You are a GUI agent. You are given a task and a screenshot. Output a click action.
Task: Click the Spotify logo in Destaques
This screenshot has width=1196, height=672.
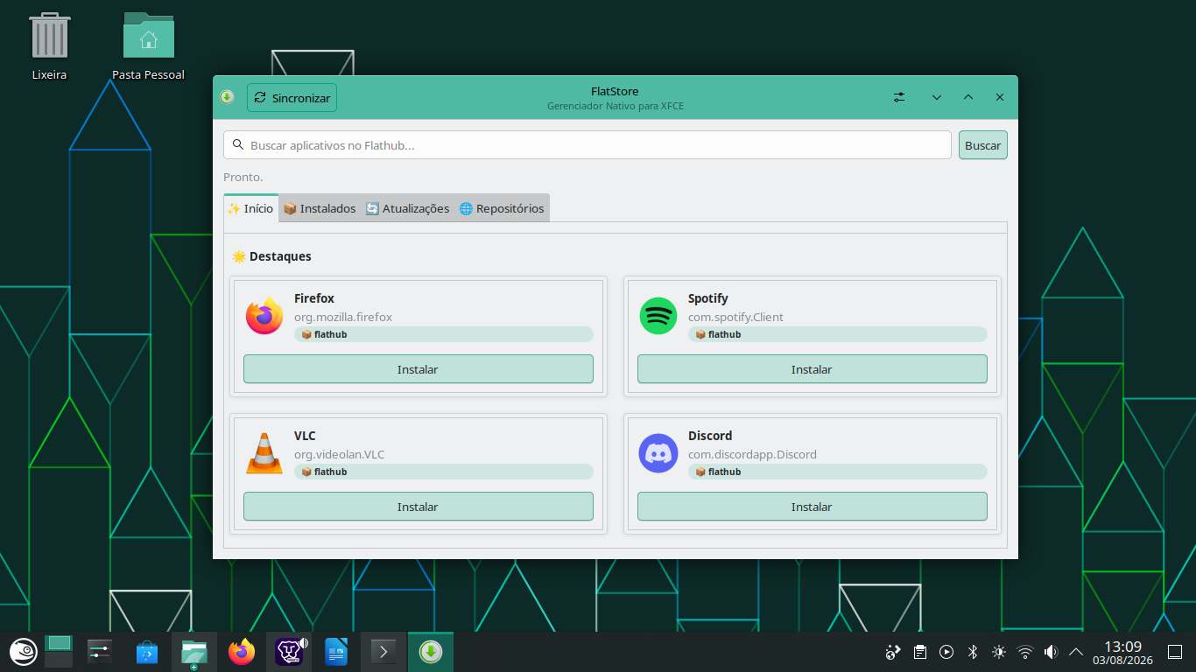(x=658, y=316)
